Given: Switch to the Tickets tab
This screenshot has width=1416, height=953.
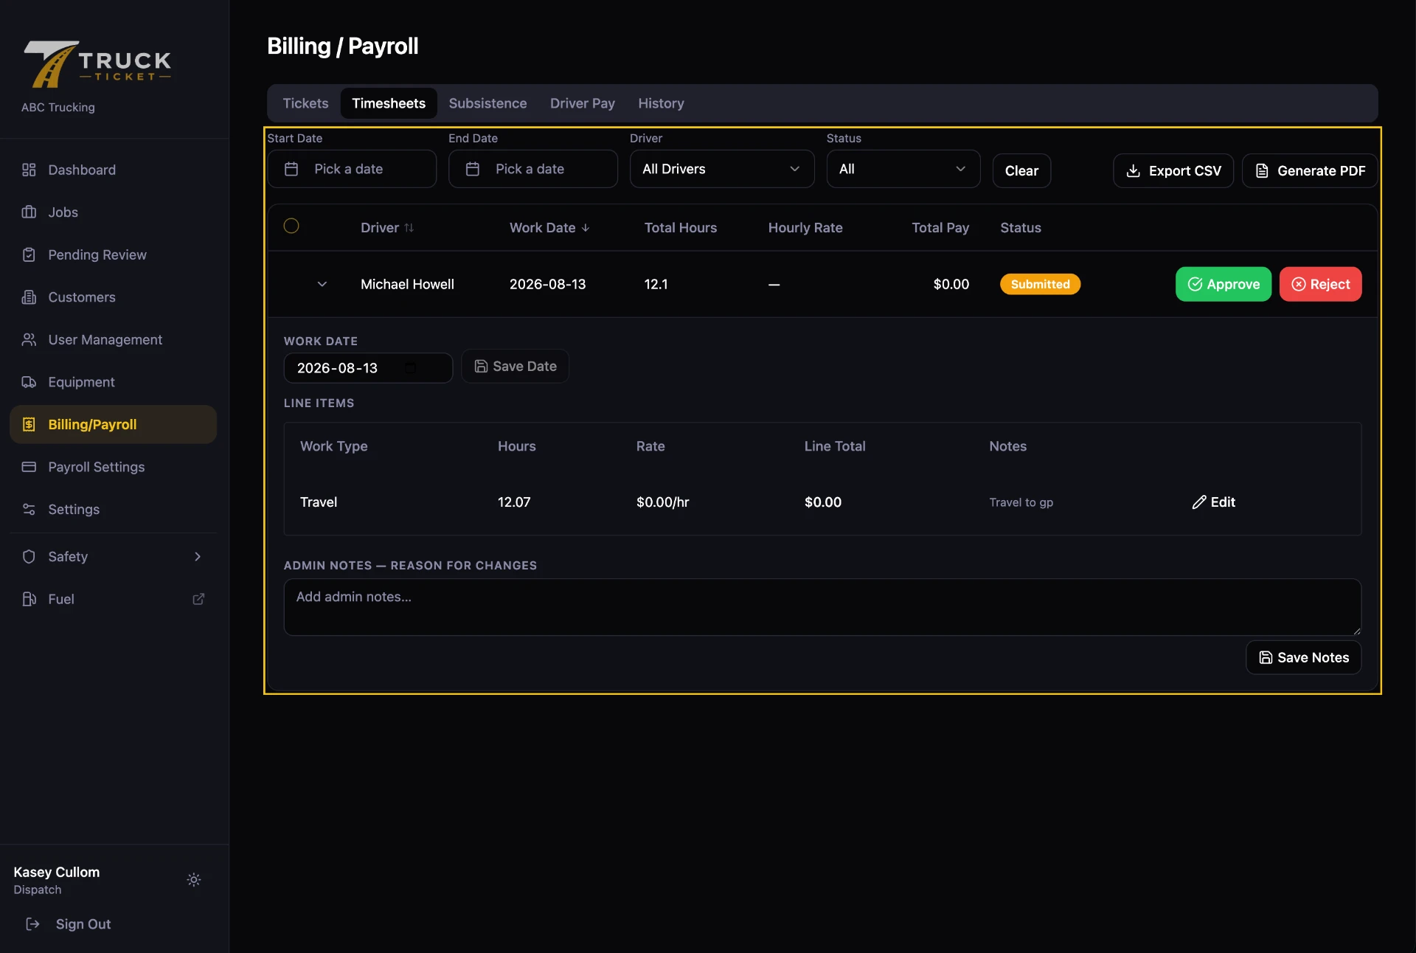Looking at the screenshot, I should click(x=305, y=103).
